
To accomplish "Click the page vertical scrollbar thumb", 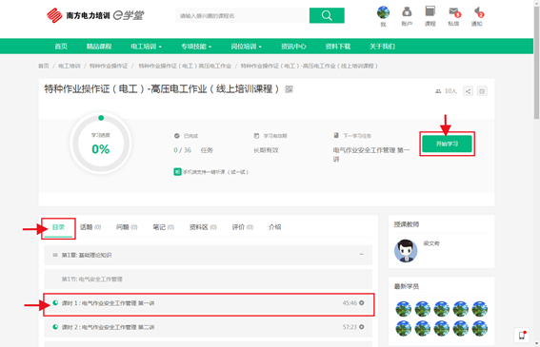I will click(536, 64).
